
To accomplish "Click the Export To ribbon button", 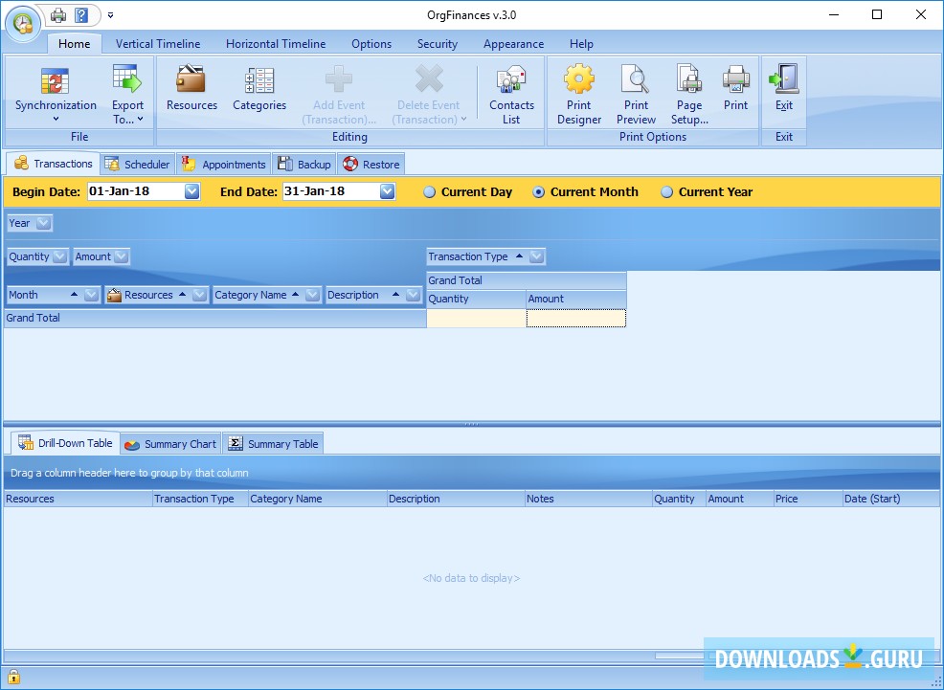I will coord(127,95).
